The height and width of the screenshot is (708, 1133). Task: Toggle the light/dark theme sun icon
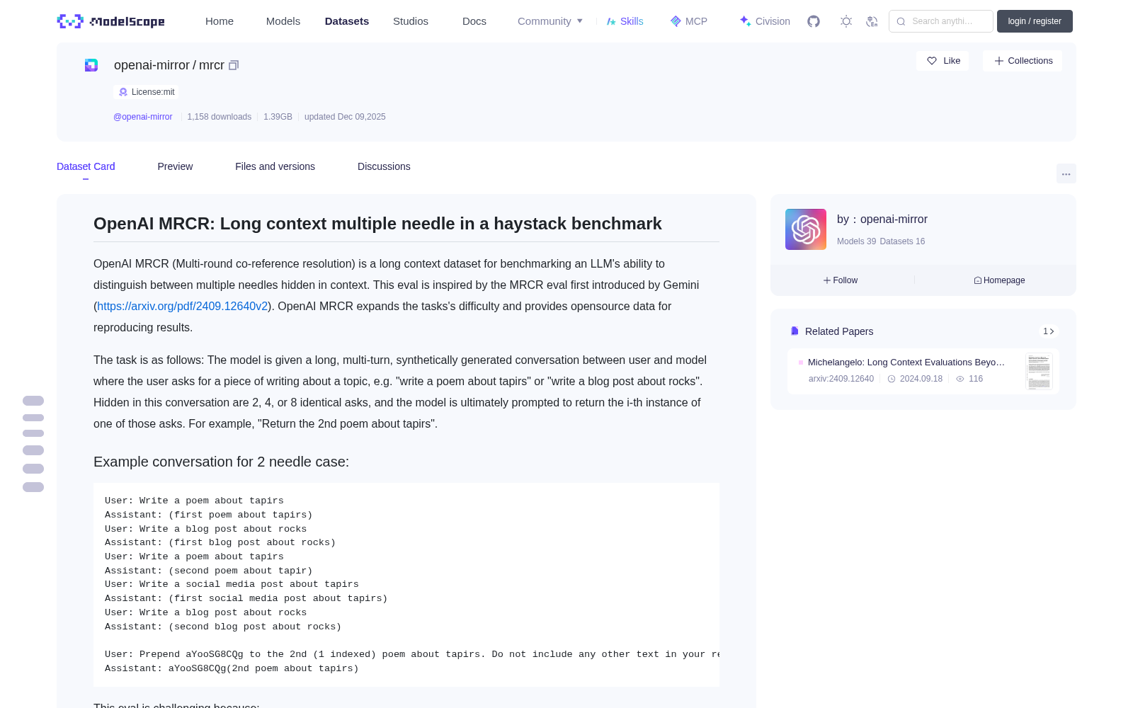click(846, 21)
